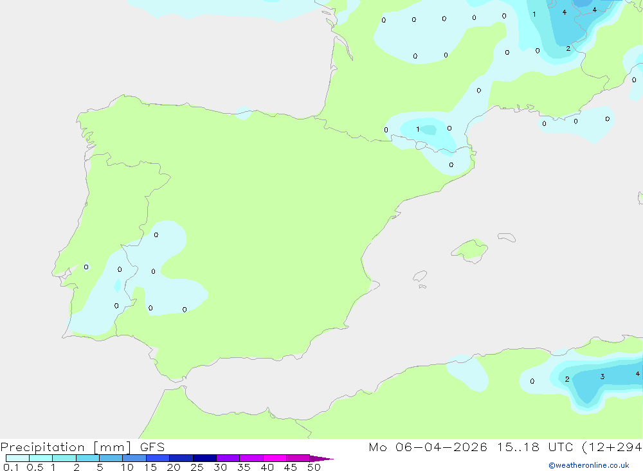Click the legend label "0.1"
This screenshot has width=643, height=471.
coord(11,467)
